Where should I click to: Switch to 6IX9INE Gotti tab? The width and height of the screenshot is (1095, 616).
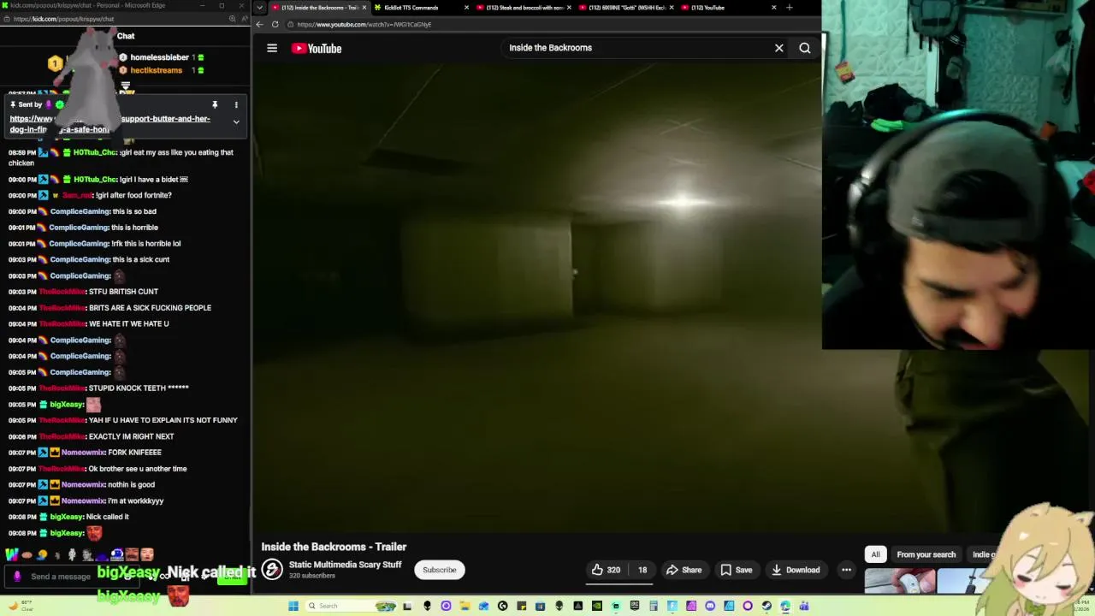(624, 8)
